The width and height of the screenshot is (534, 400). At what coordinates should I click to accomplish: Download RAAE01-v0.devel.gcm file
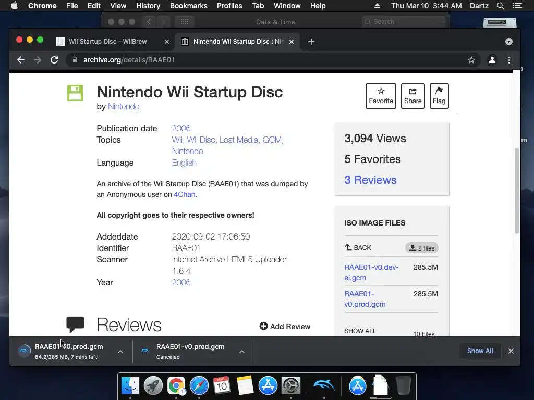371,272
